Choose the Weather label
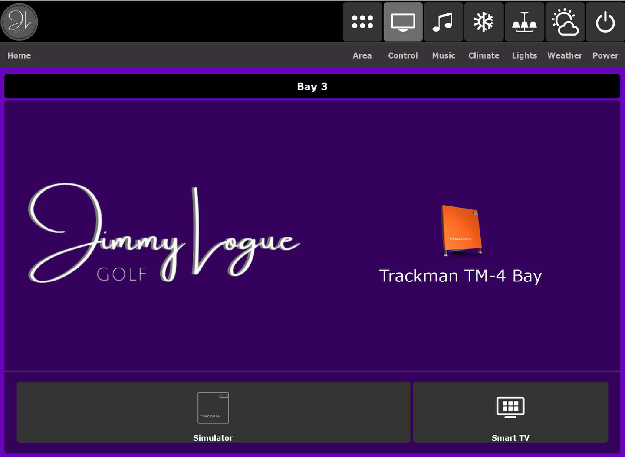This screenshot has height=457, width=625. (x=565, y=55)
